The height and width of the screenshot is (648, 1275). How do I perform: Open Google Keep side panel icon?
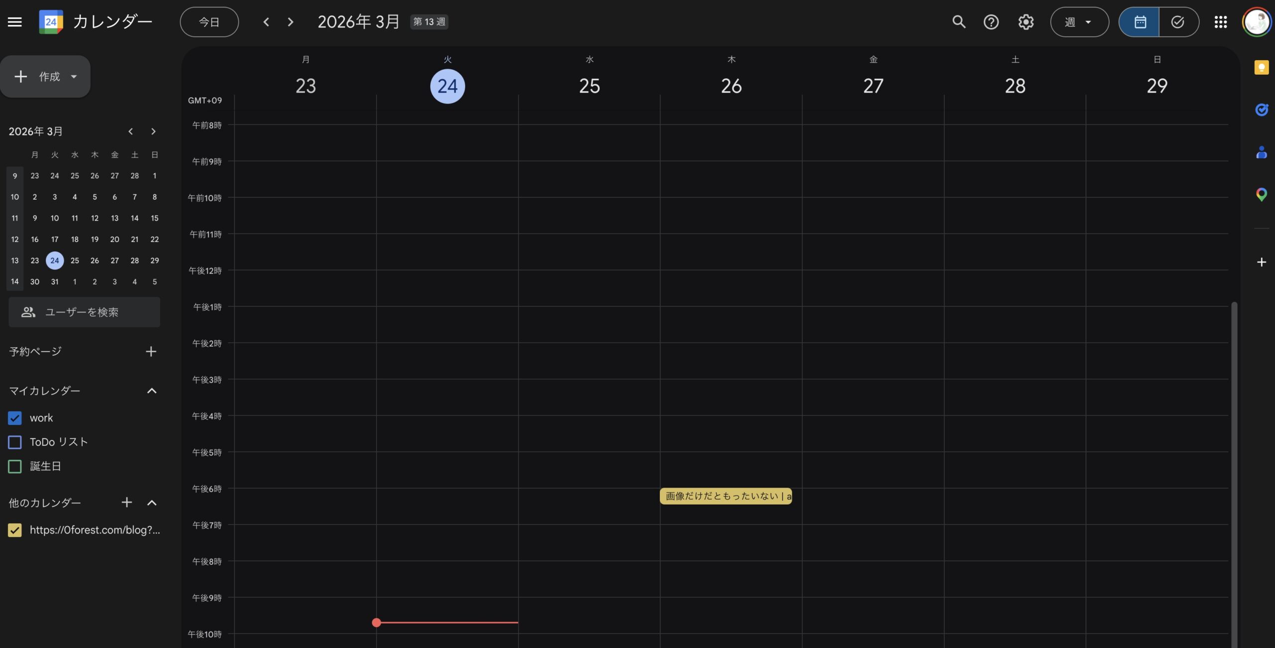click(x=1261, y=67)
